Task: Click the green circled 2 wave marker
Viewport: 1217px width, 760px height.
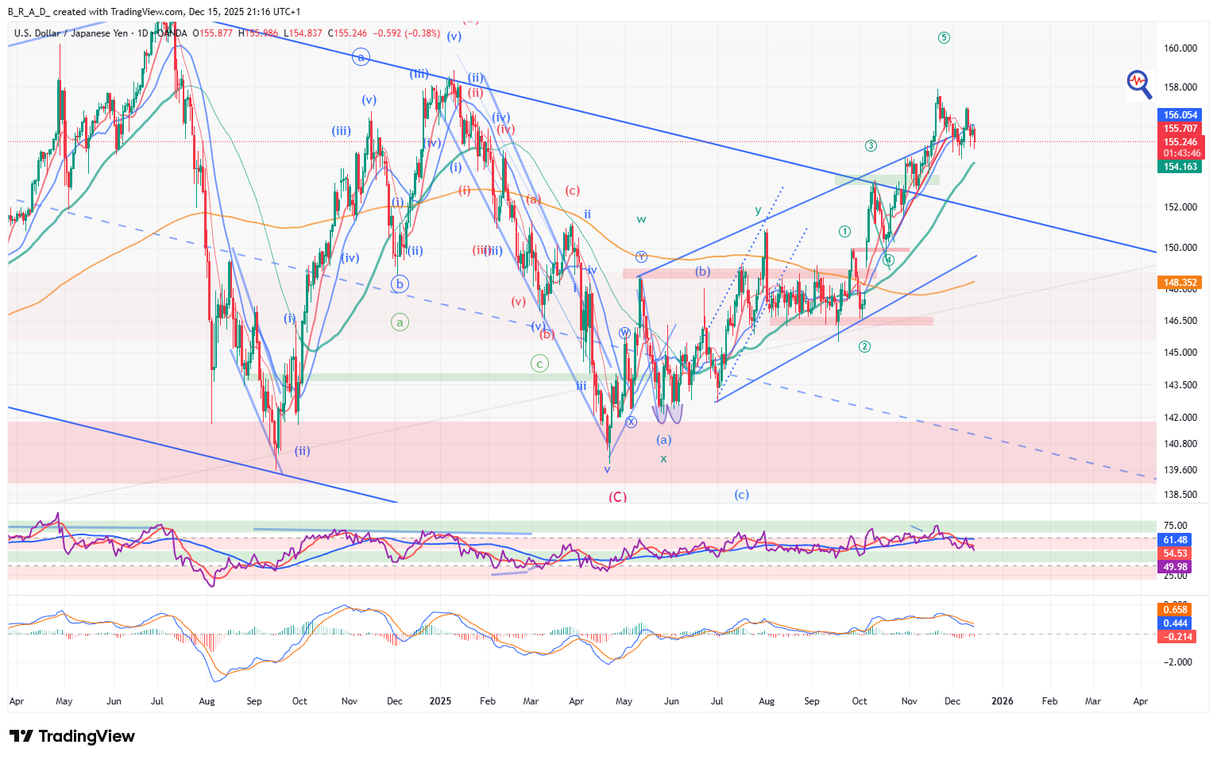Action: pos(865,346)
